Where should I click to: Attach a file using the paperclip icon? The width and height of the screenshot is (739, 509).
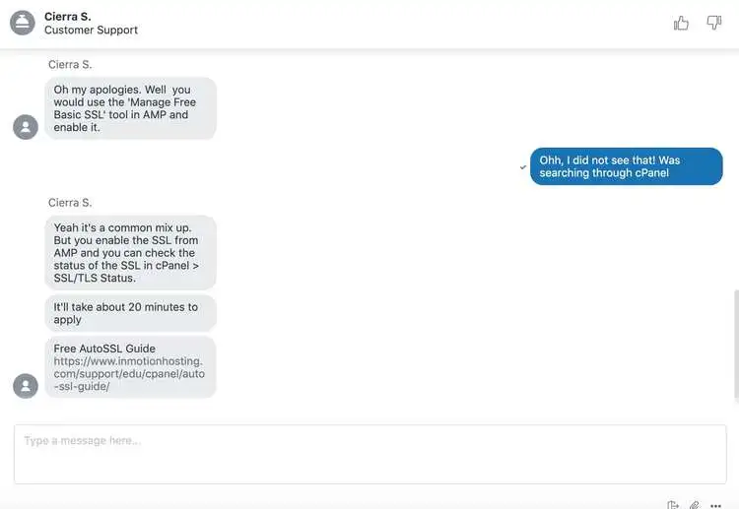pyautogui.click(x=695, y=505)
